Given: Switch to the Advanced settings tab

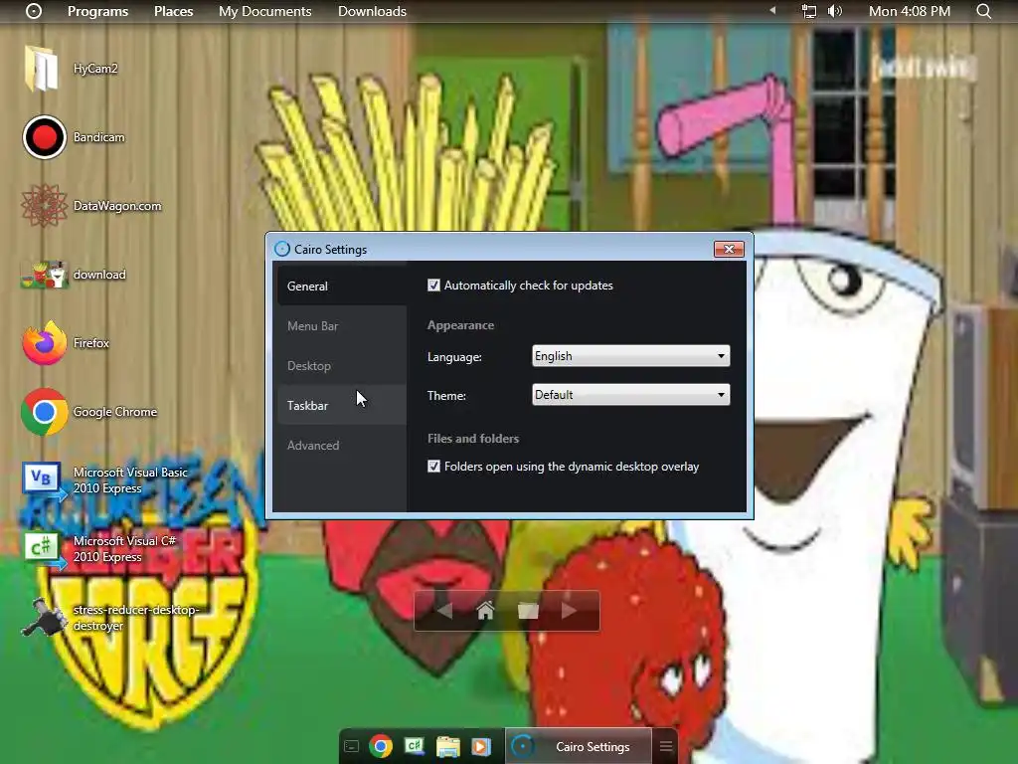Looking at the screenshot, I should 342,445.
